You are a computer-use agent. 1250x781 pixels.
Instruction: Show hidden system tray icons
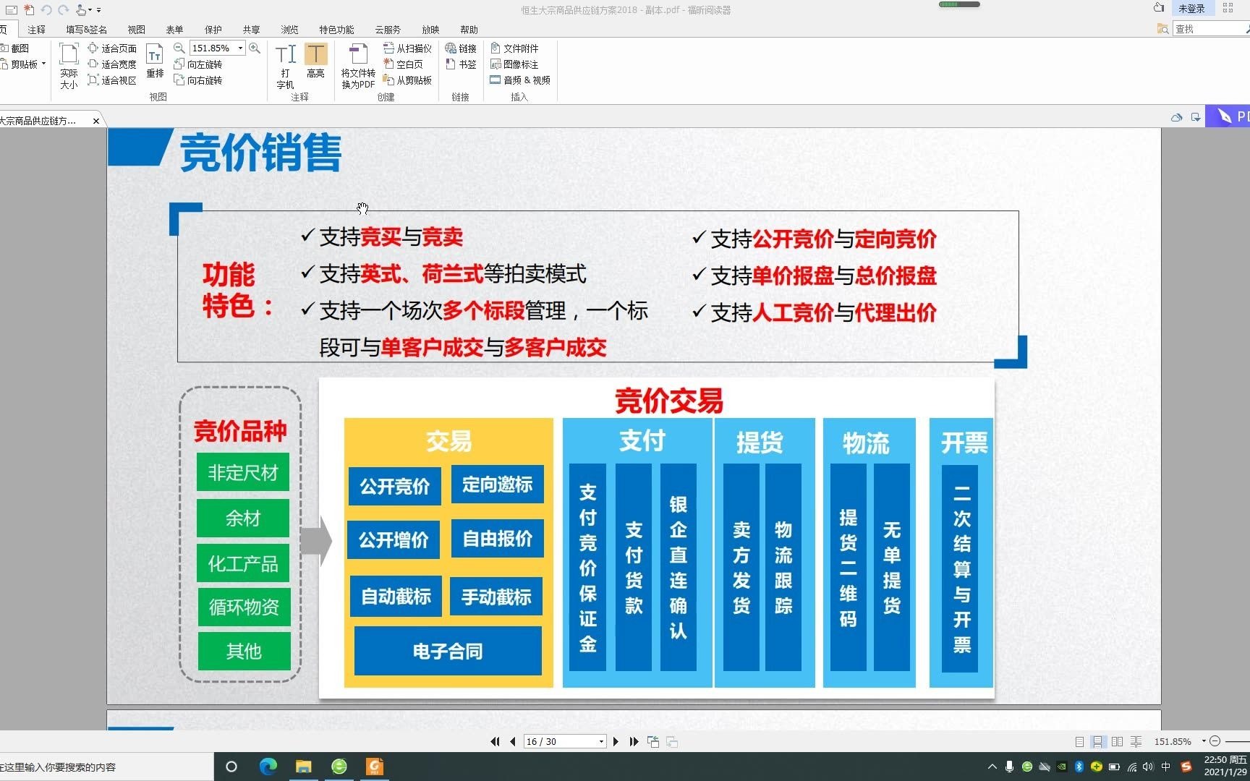[x=992, y=767]
